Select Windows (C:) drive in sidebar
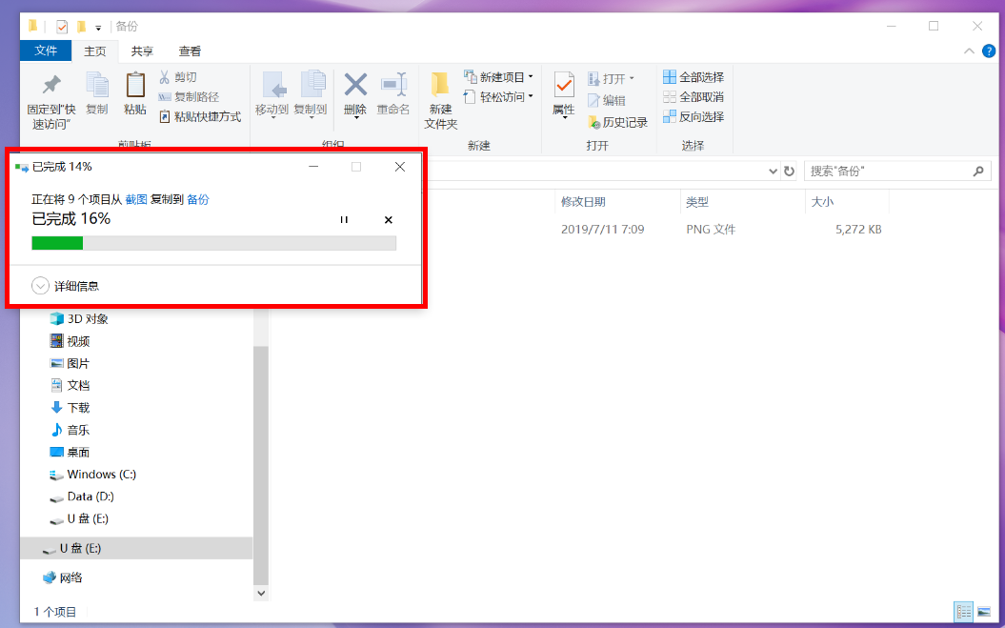Screen dimensions: 1005x628 click(104, 475)
